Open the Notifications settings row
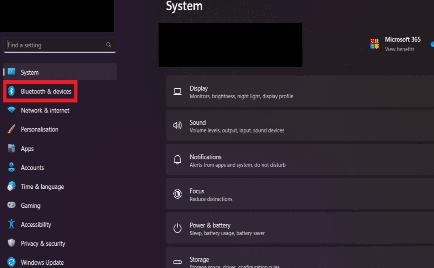The height and width of the screenshot is (268, 434). click(x=299, y=160)
